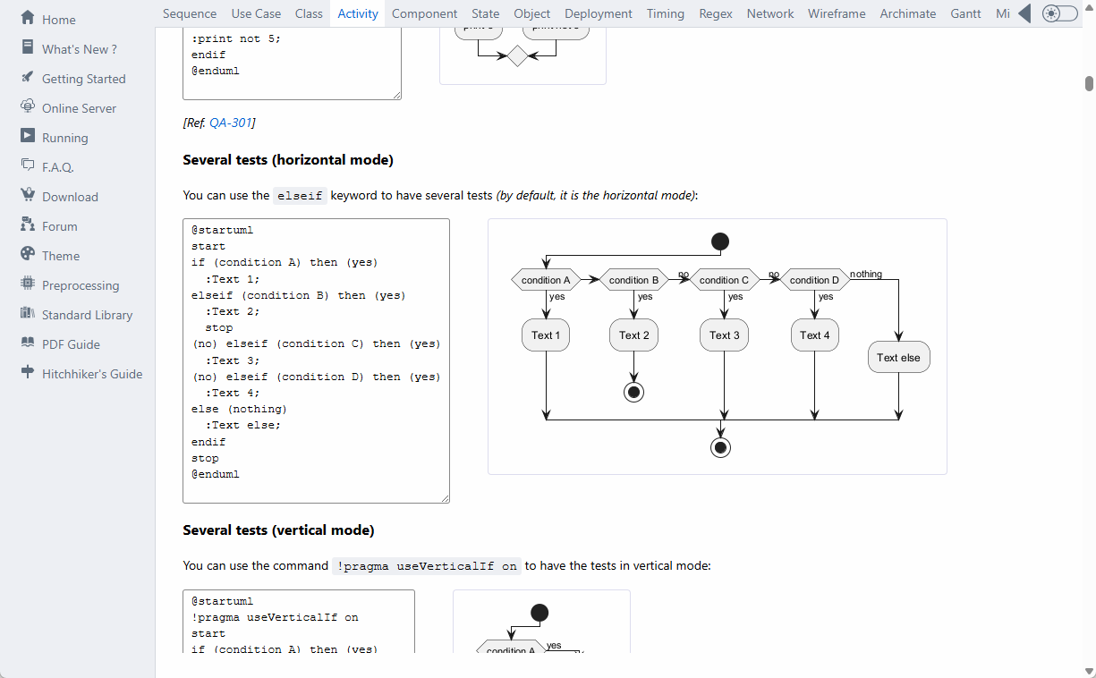Go to the PDF Guide link
Screen dimensions: 1096x678
(71, 344)
